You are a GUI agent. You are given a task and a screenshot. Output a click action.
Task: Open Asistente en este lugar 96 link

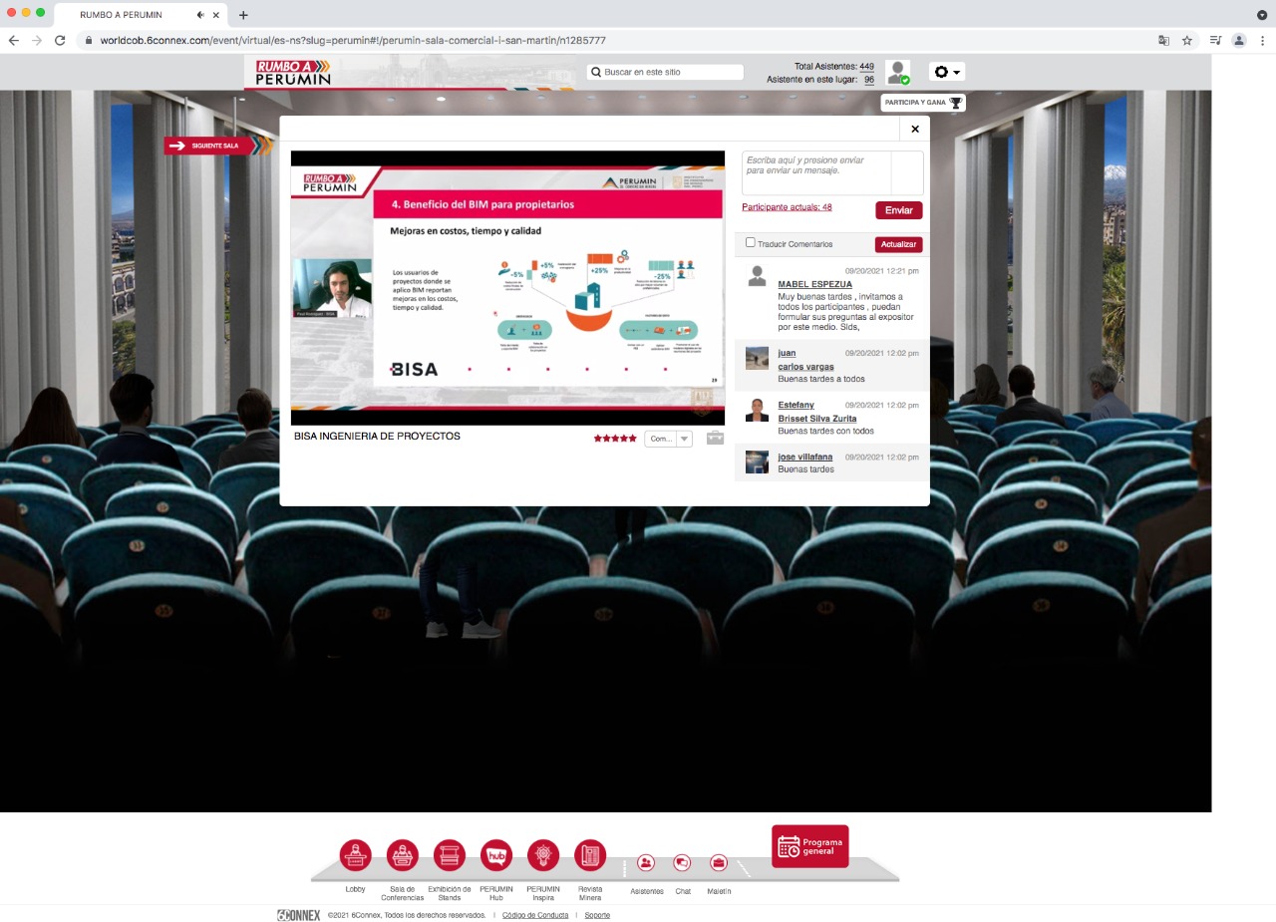[x=869, y=80]
